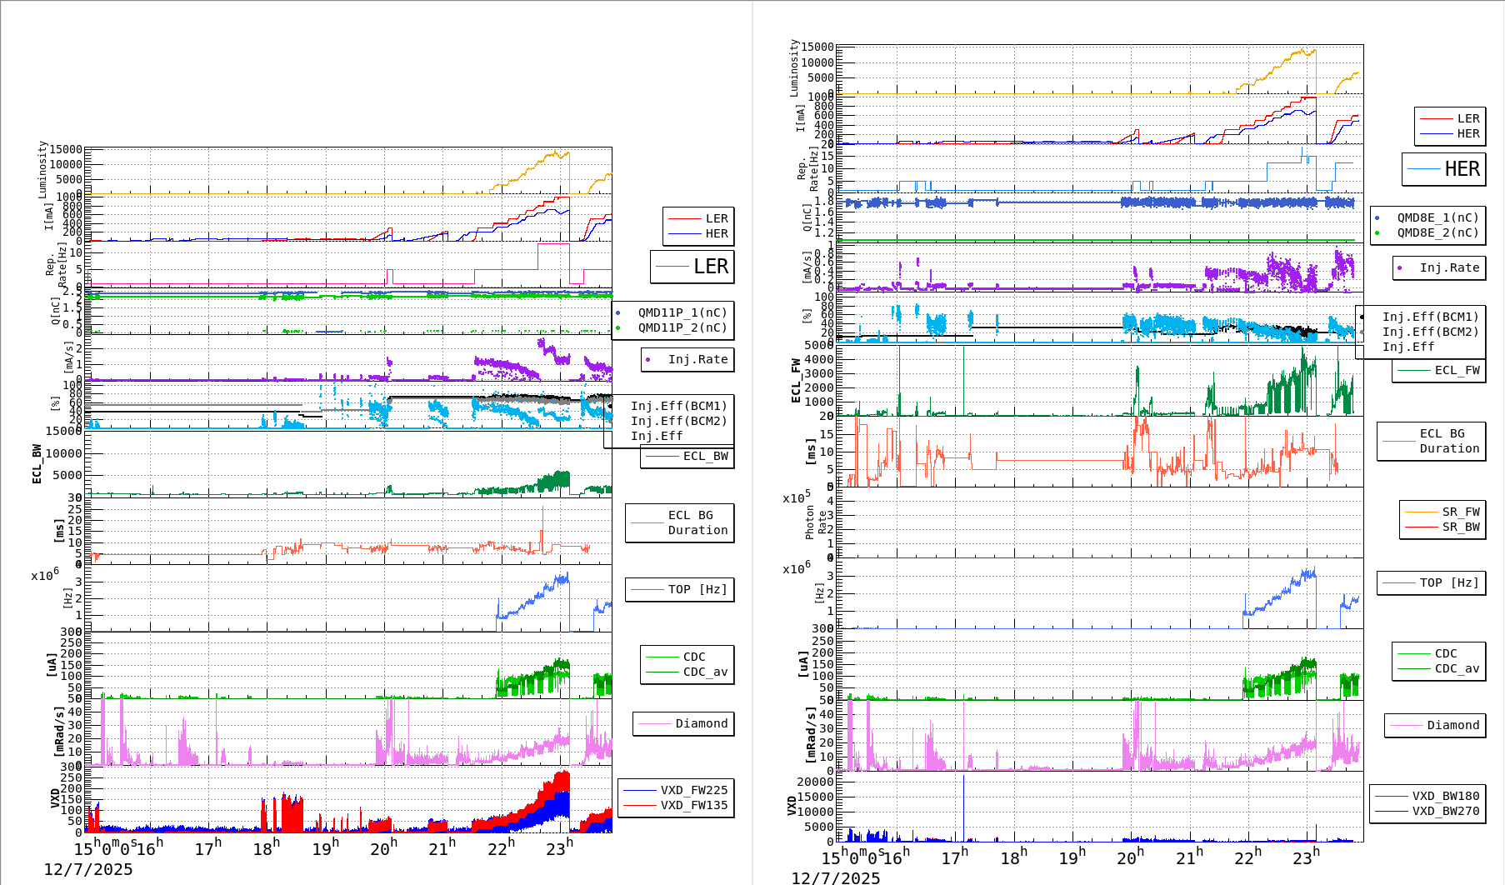Select the Inj.Eff(BCM2) legend in right panel
Screen dimensions: 1505x885
click(1430, 332)
